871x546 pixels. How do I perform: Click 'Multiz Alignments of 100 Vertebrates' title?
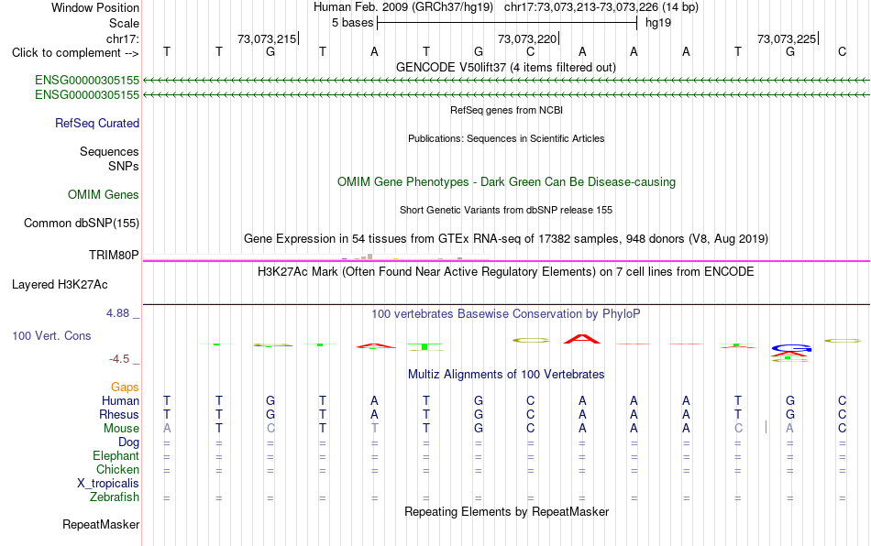click(506, 375)
